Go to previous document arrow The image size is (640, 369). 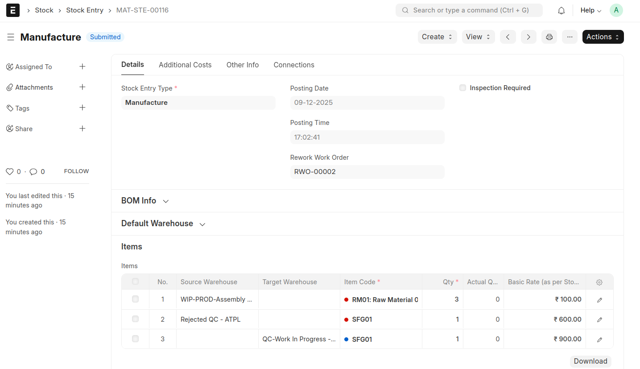[x=508, y=37]
